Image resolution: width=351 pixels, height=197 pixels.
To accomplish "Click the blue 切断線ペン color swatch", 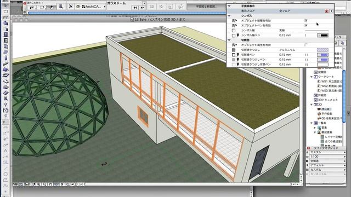I will (x=322, y=55).
